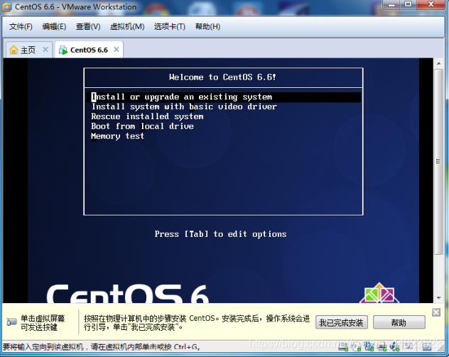
Task: Close the 主页 tab
Action: coord(45,50)
